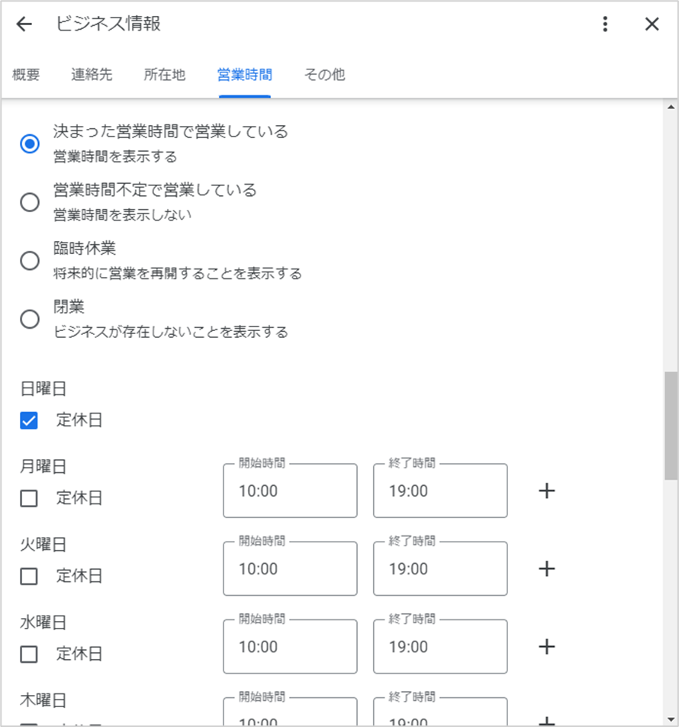Edit 月曜日 開始時間 field
Viewport: 679px width, 727px height.
291,491
